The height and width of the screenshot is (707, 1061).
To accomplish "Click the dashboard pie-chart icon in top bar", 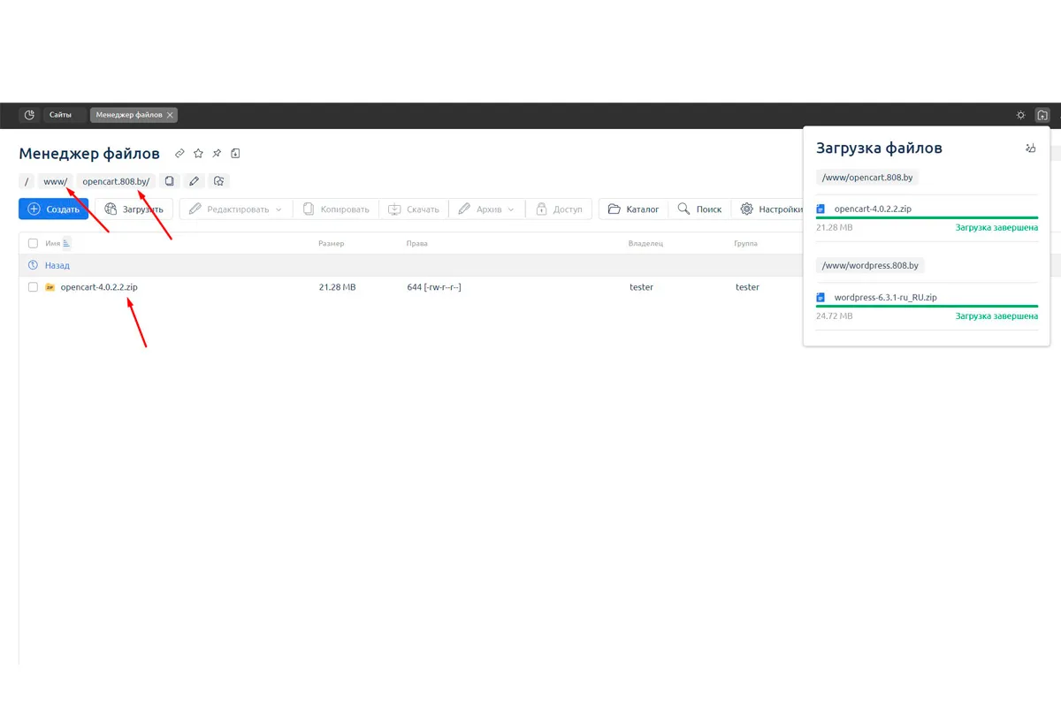I will (29, 115).
